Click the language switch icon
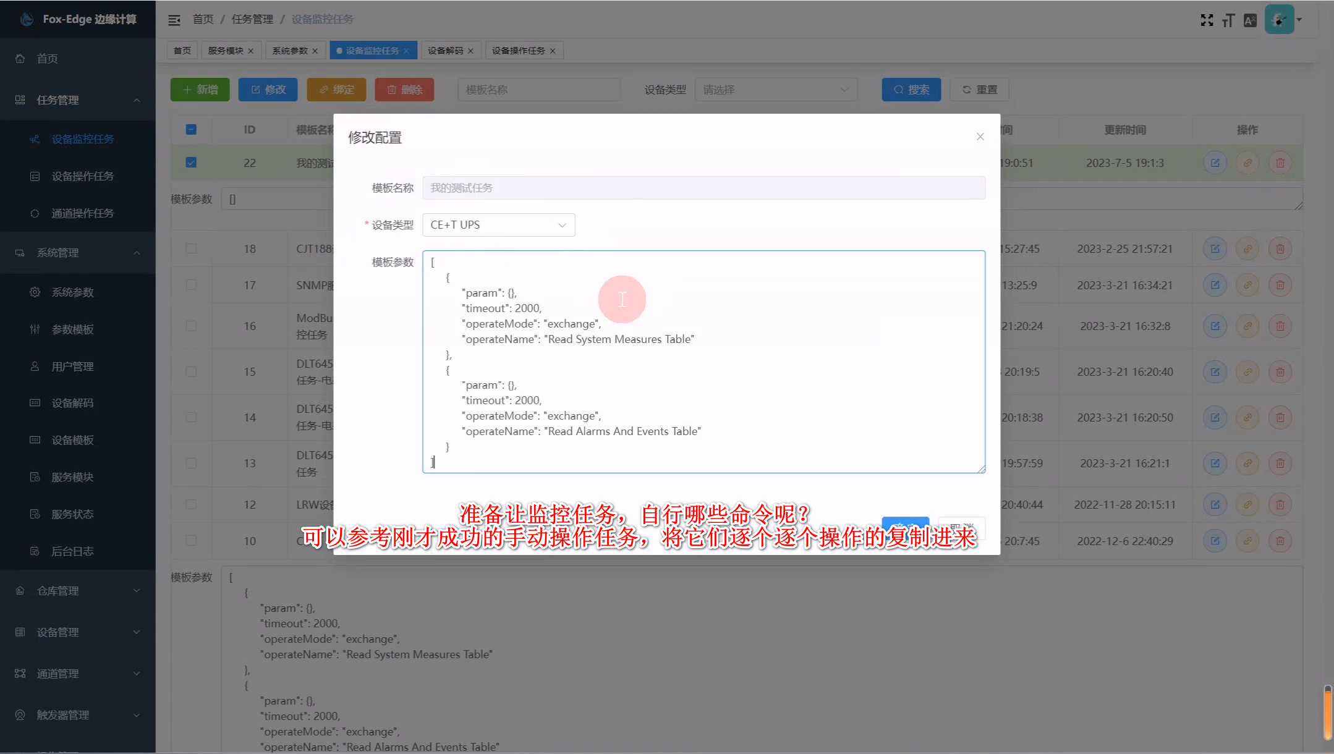The width and height of the screenshot is (1334, 754). [1250, 20]
